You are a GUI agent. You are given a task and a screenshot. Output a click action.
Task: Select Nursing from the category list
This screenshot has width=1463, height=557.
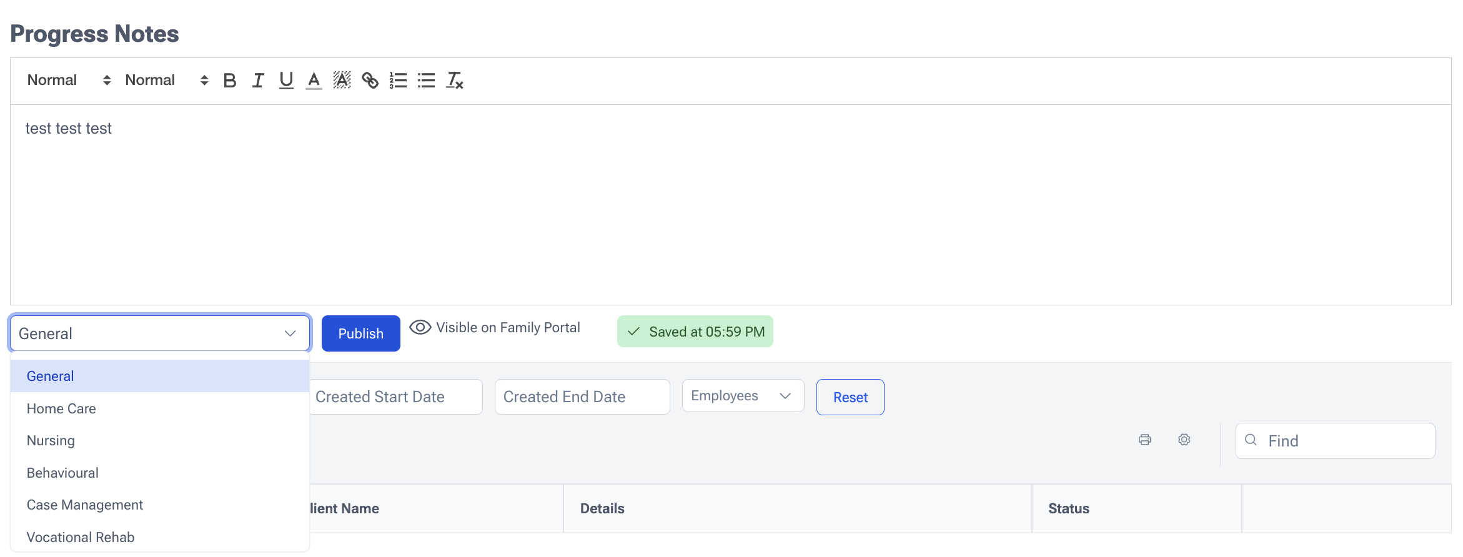click(x=50, y=440)
